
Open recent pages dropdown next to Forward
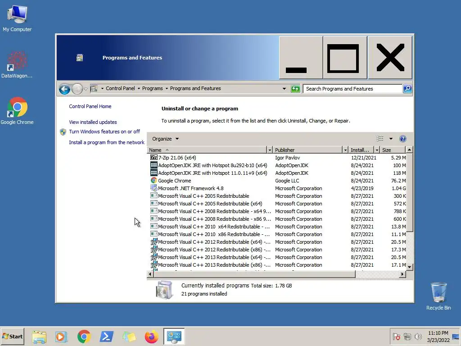point(86,89)
